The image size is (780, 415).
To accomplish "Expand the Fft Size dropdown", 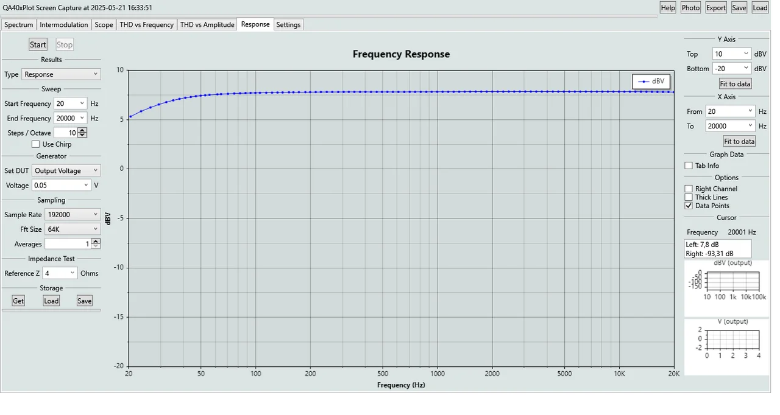I will point(72,229).
